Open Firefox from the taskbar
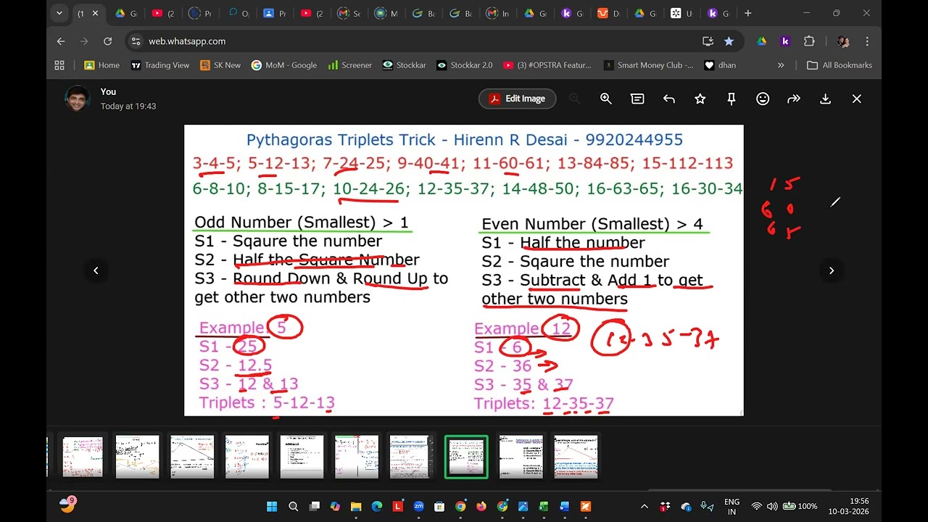Screen dimensions: 928x522 click(481, 507)
